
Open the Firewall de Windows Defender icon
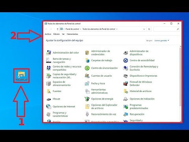coord(126,83)
